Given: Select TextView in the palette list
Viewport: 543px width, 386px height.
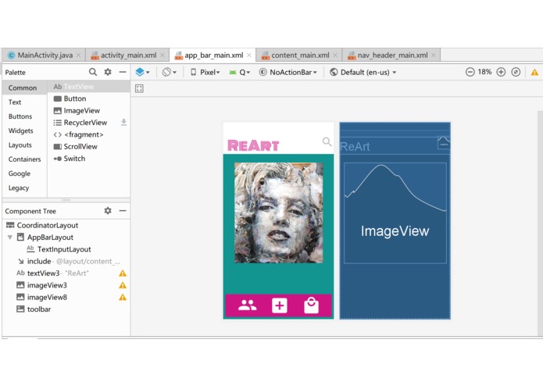Looking at the screenshot, I should (88, 87).
